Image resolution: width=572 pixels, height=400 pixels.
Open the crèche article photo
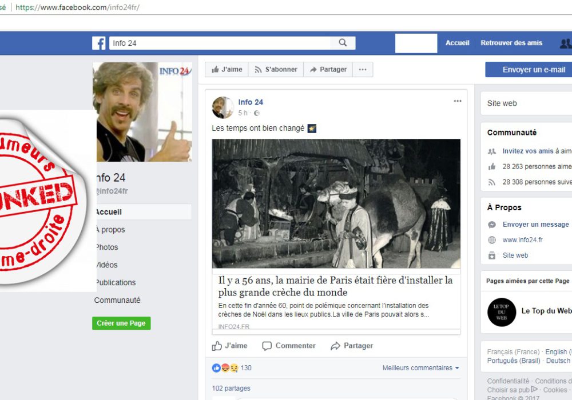[x=336, y=203]
